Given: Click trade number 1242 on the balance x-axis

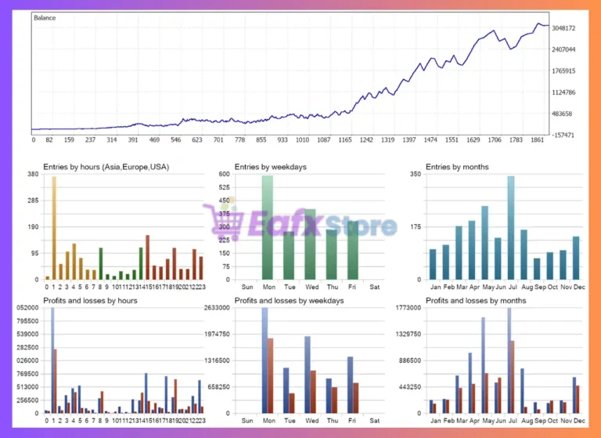Looking at the screenshot, I should tap(366, 140).
